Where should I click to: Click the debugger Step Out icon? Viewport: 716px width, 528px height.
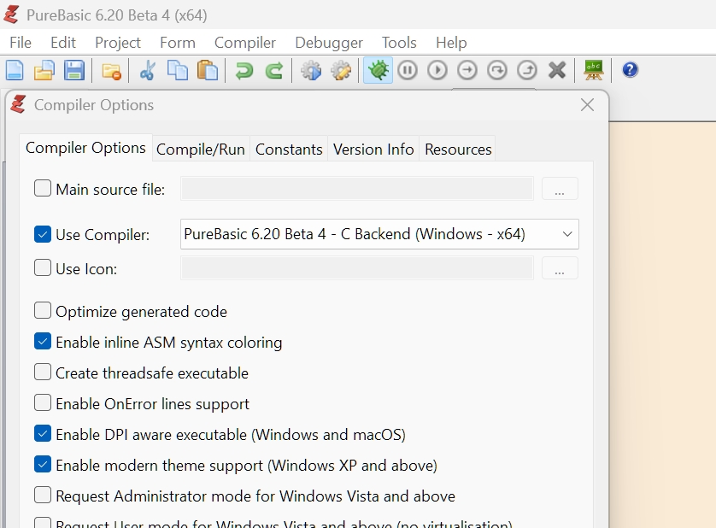527,70
